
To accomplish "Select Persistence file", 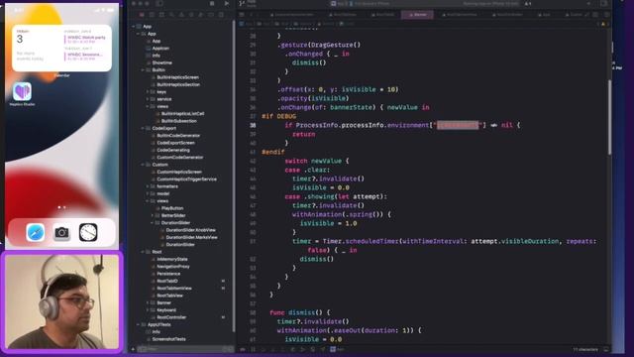I will [168, 274].
